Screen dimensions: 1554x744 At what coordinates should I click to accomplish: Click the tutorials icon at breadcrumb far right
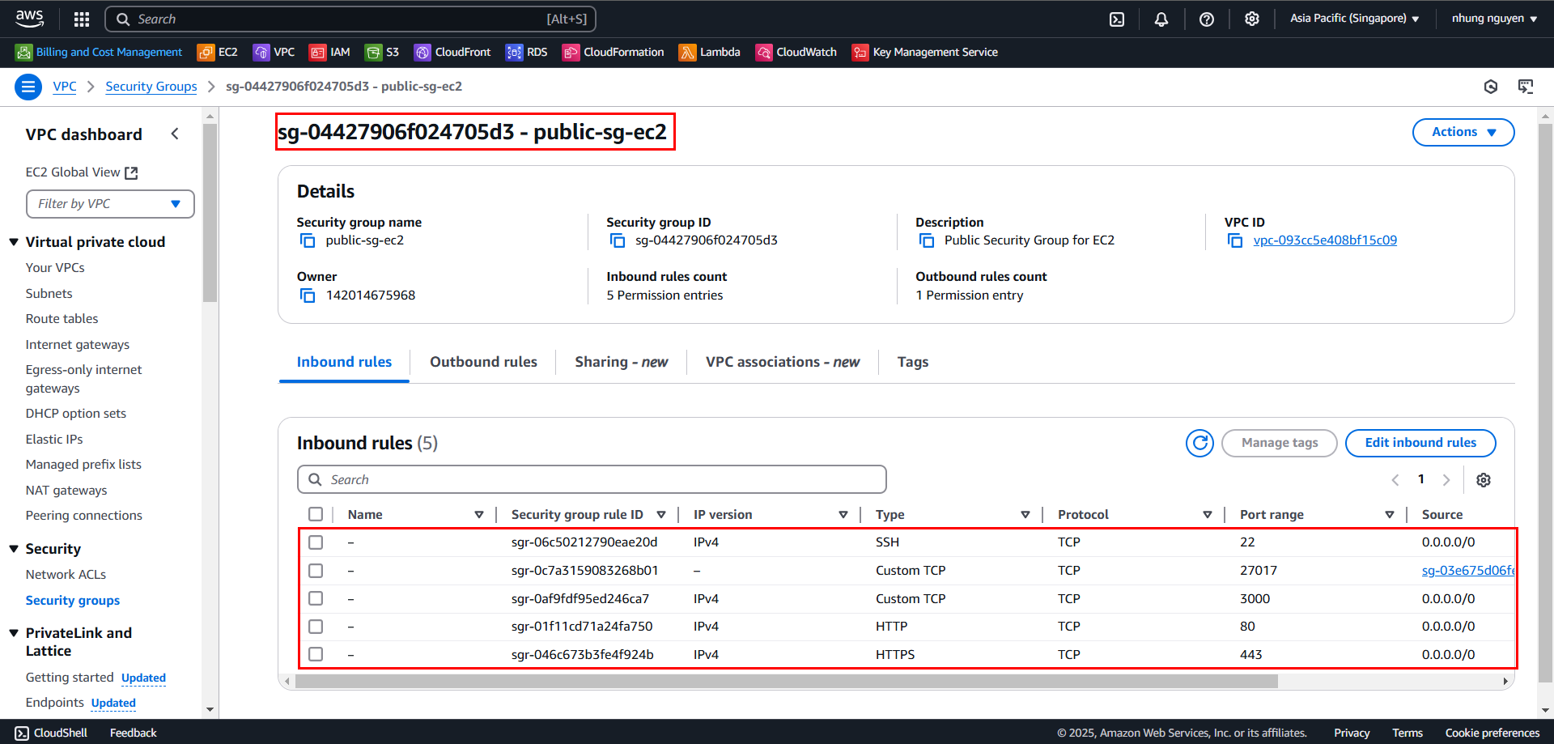point(1526,87)
